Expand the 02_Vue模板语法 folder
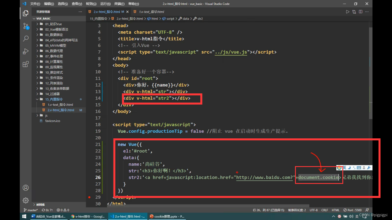This screenshot has height=220, width=392. pos(57,30)
